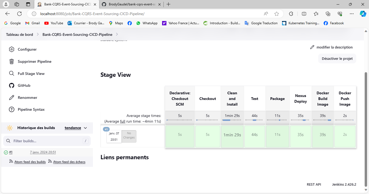Viewport: 369px width, 194px height.
Task: Open the Gmail bookmark
Action: [32, 23]
